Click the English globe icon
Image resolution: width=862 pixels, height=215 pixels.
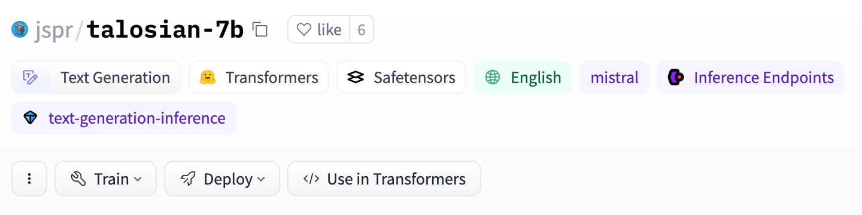tap(493, 78)
